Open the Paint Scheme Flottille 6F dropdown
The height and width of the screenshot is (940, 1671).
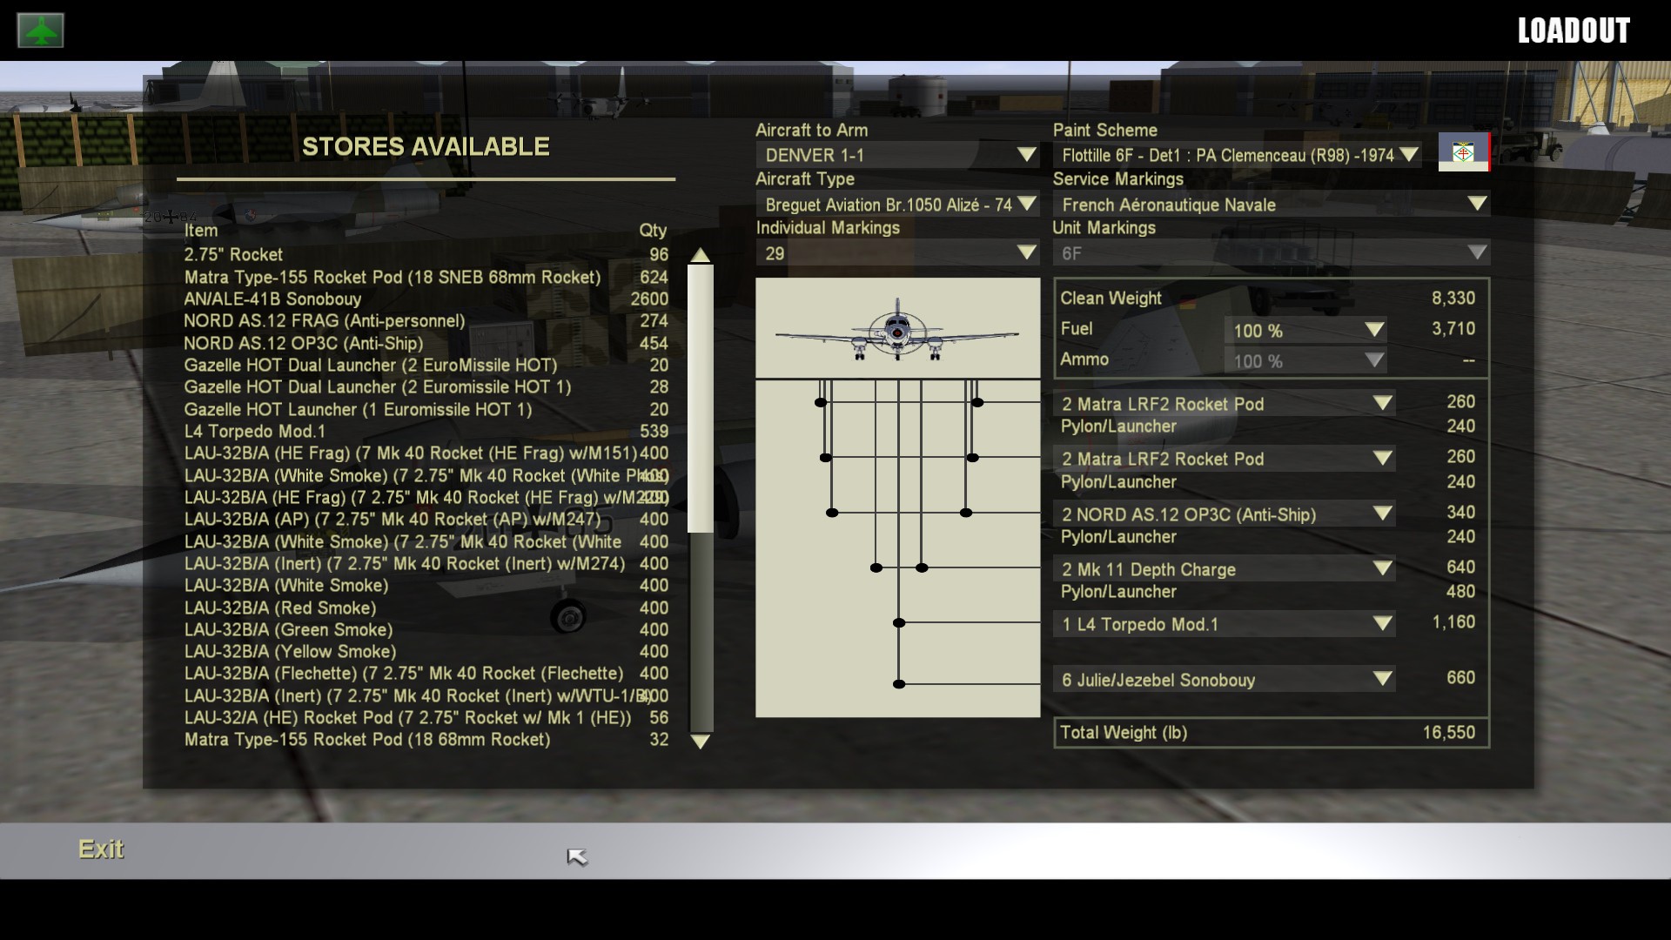1238,155
